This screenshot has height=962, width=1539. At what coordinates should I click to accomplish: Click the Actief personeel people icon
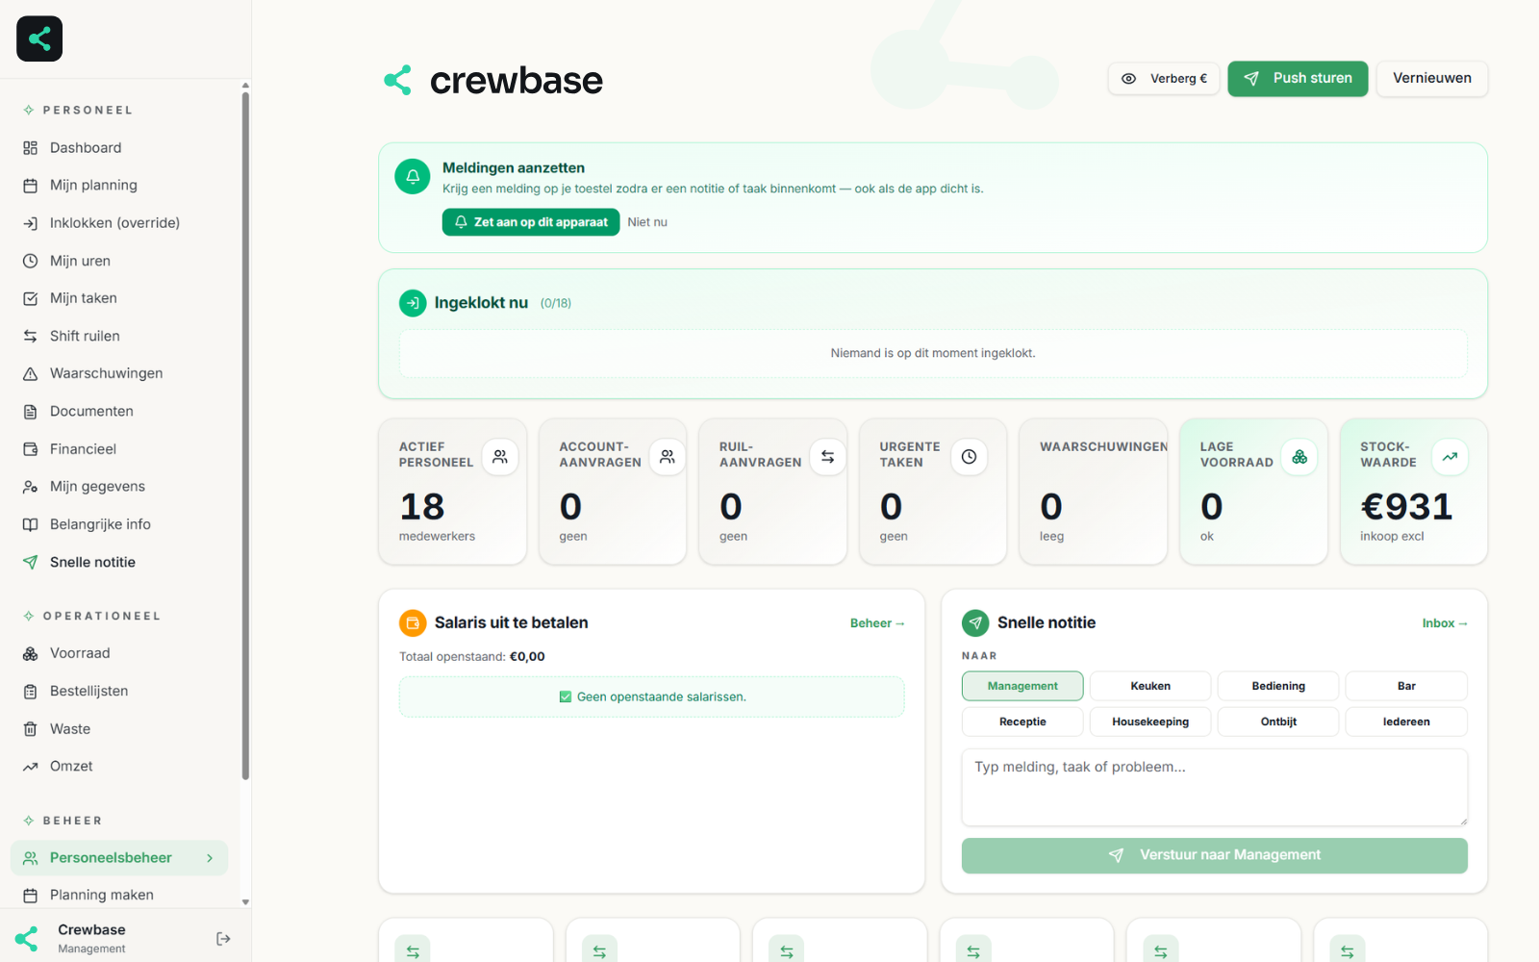click(500, 457)
